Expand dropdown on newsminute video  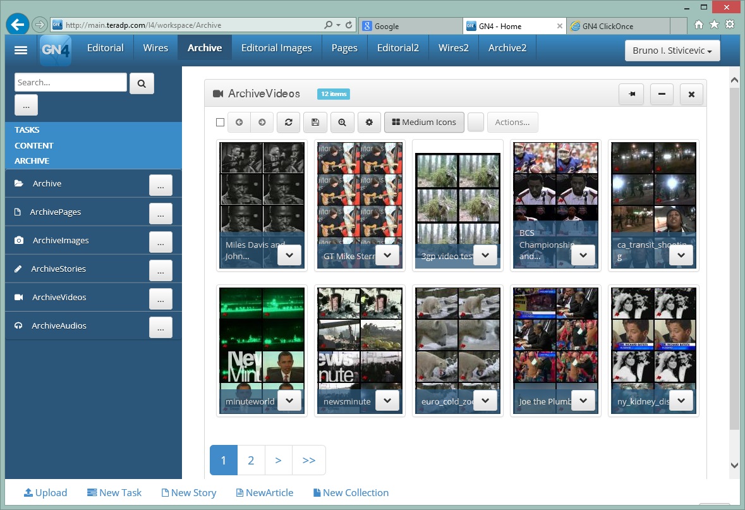coord(387,401)
